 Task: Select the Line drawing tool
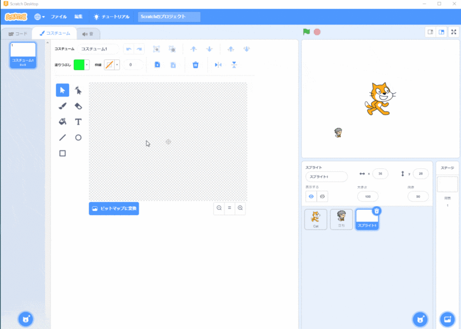tap(62, 137)
